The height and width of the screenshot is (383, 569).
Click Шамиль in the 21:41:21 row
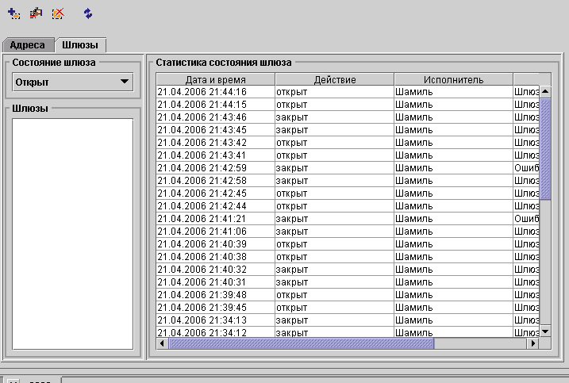453,218
